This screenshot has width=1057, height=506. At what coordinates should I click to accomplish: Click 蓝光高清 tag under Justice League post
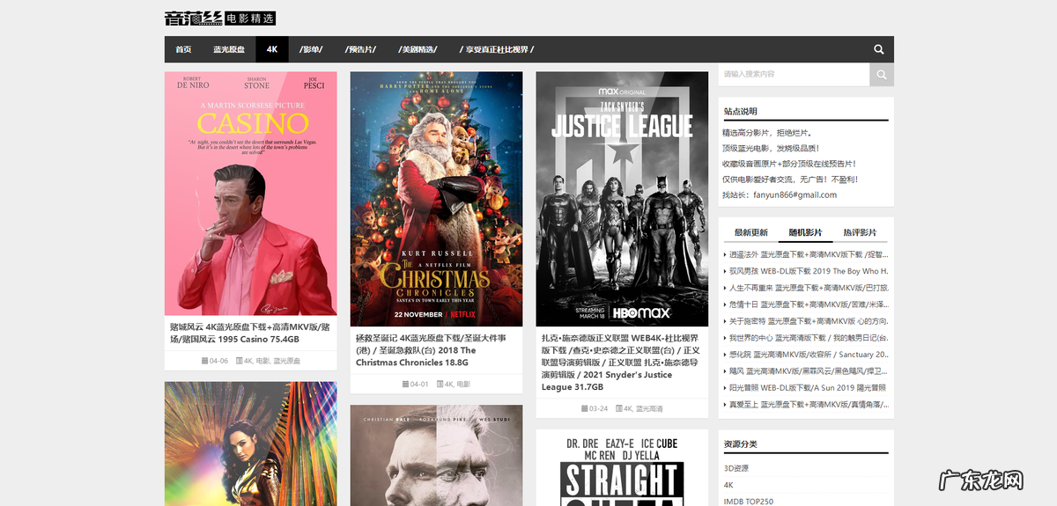[x=649, y=408]
